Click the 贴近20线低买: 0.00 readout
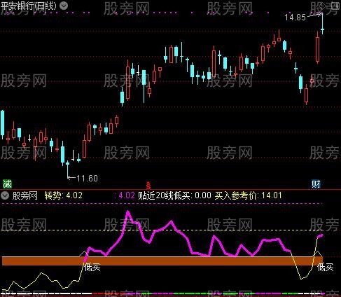The width and height of the screenshot is (341, 297). click(174, 195)
